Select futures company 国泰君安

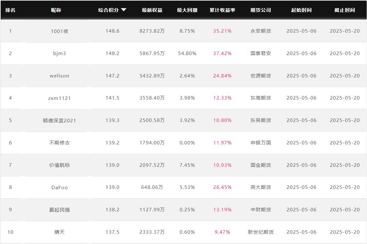tap(261, 53)
